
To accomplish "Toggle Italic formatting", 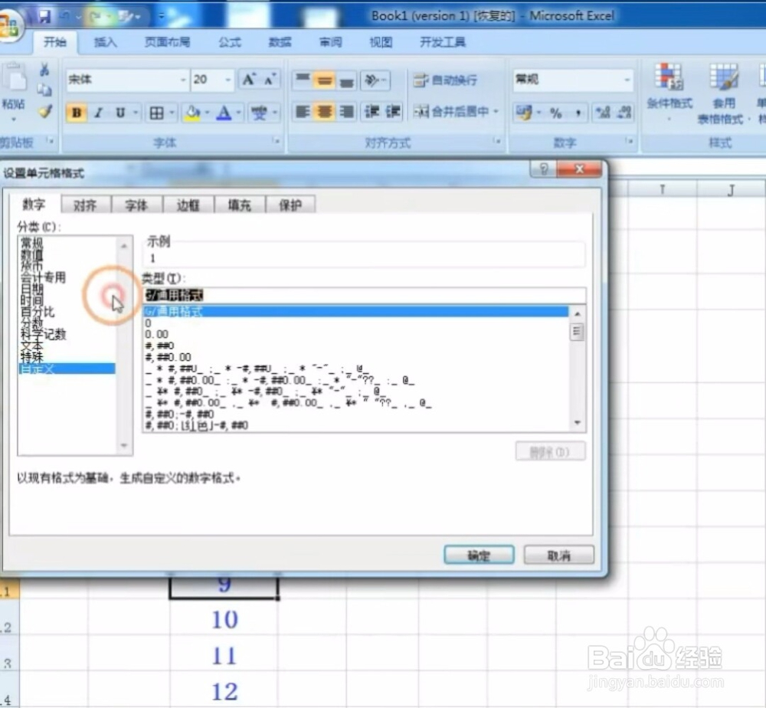I will 98,113.
